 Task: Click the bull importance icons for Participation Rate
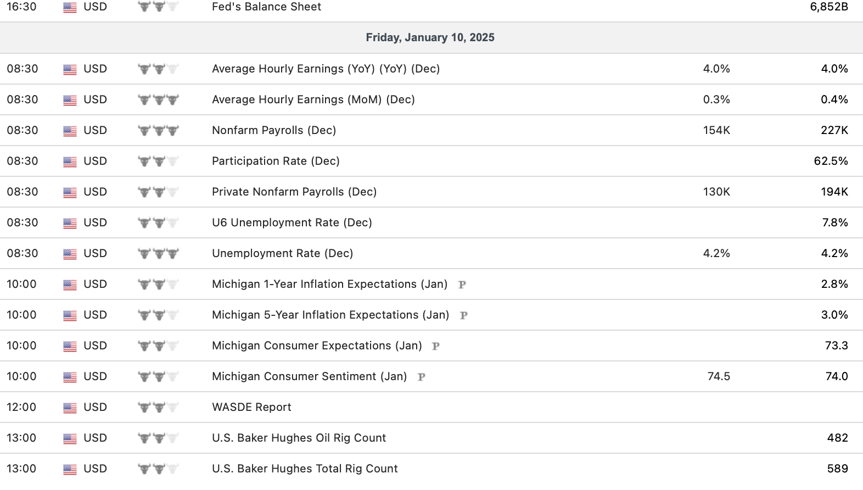[x=158, y=162]
